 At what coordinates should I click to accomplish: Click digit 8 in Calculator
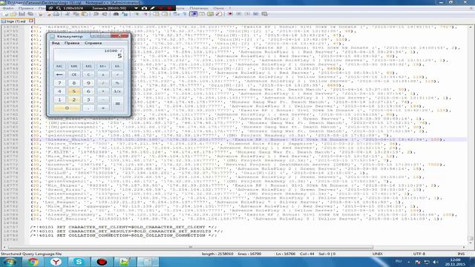pos(74,83)
